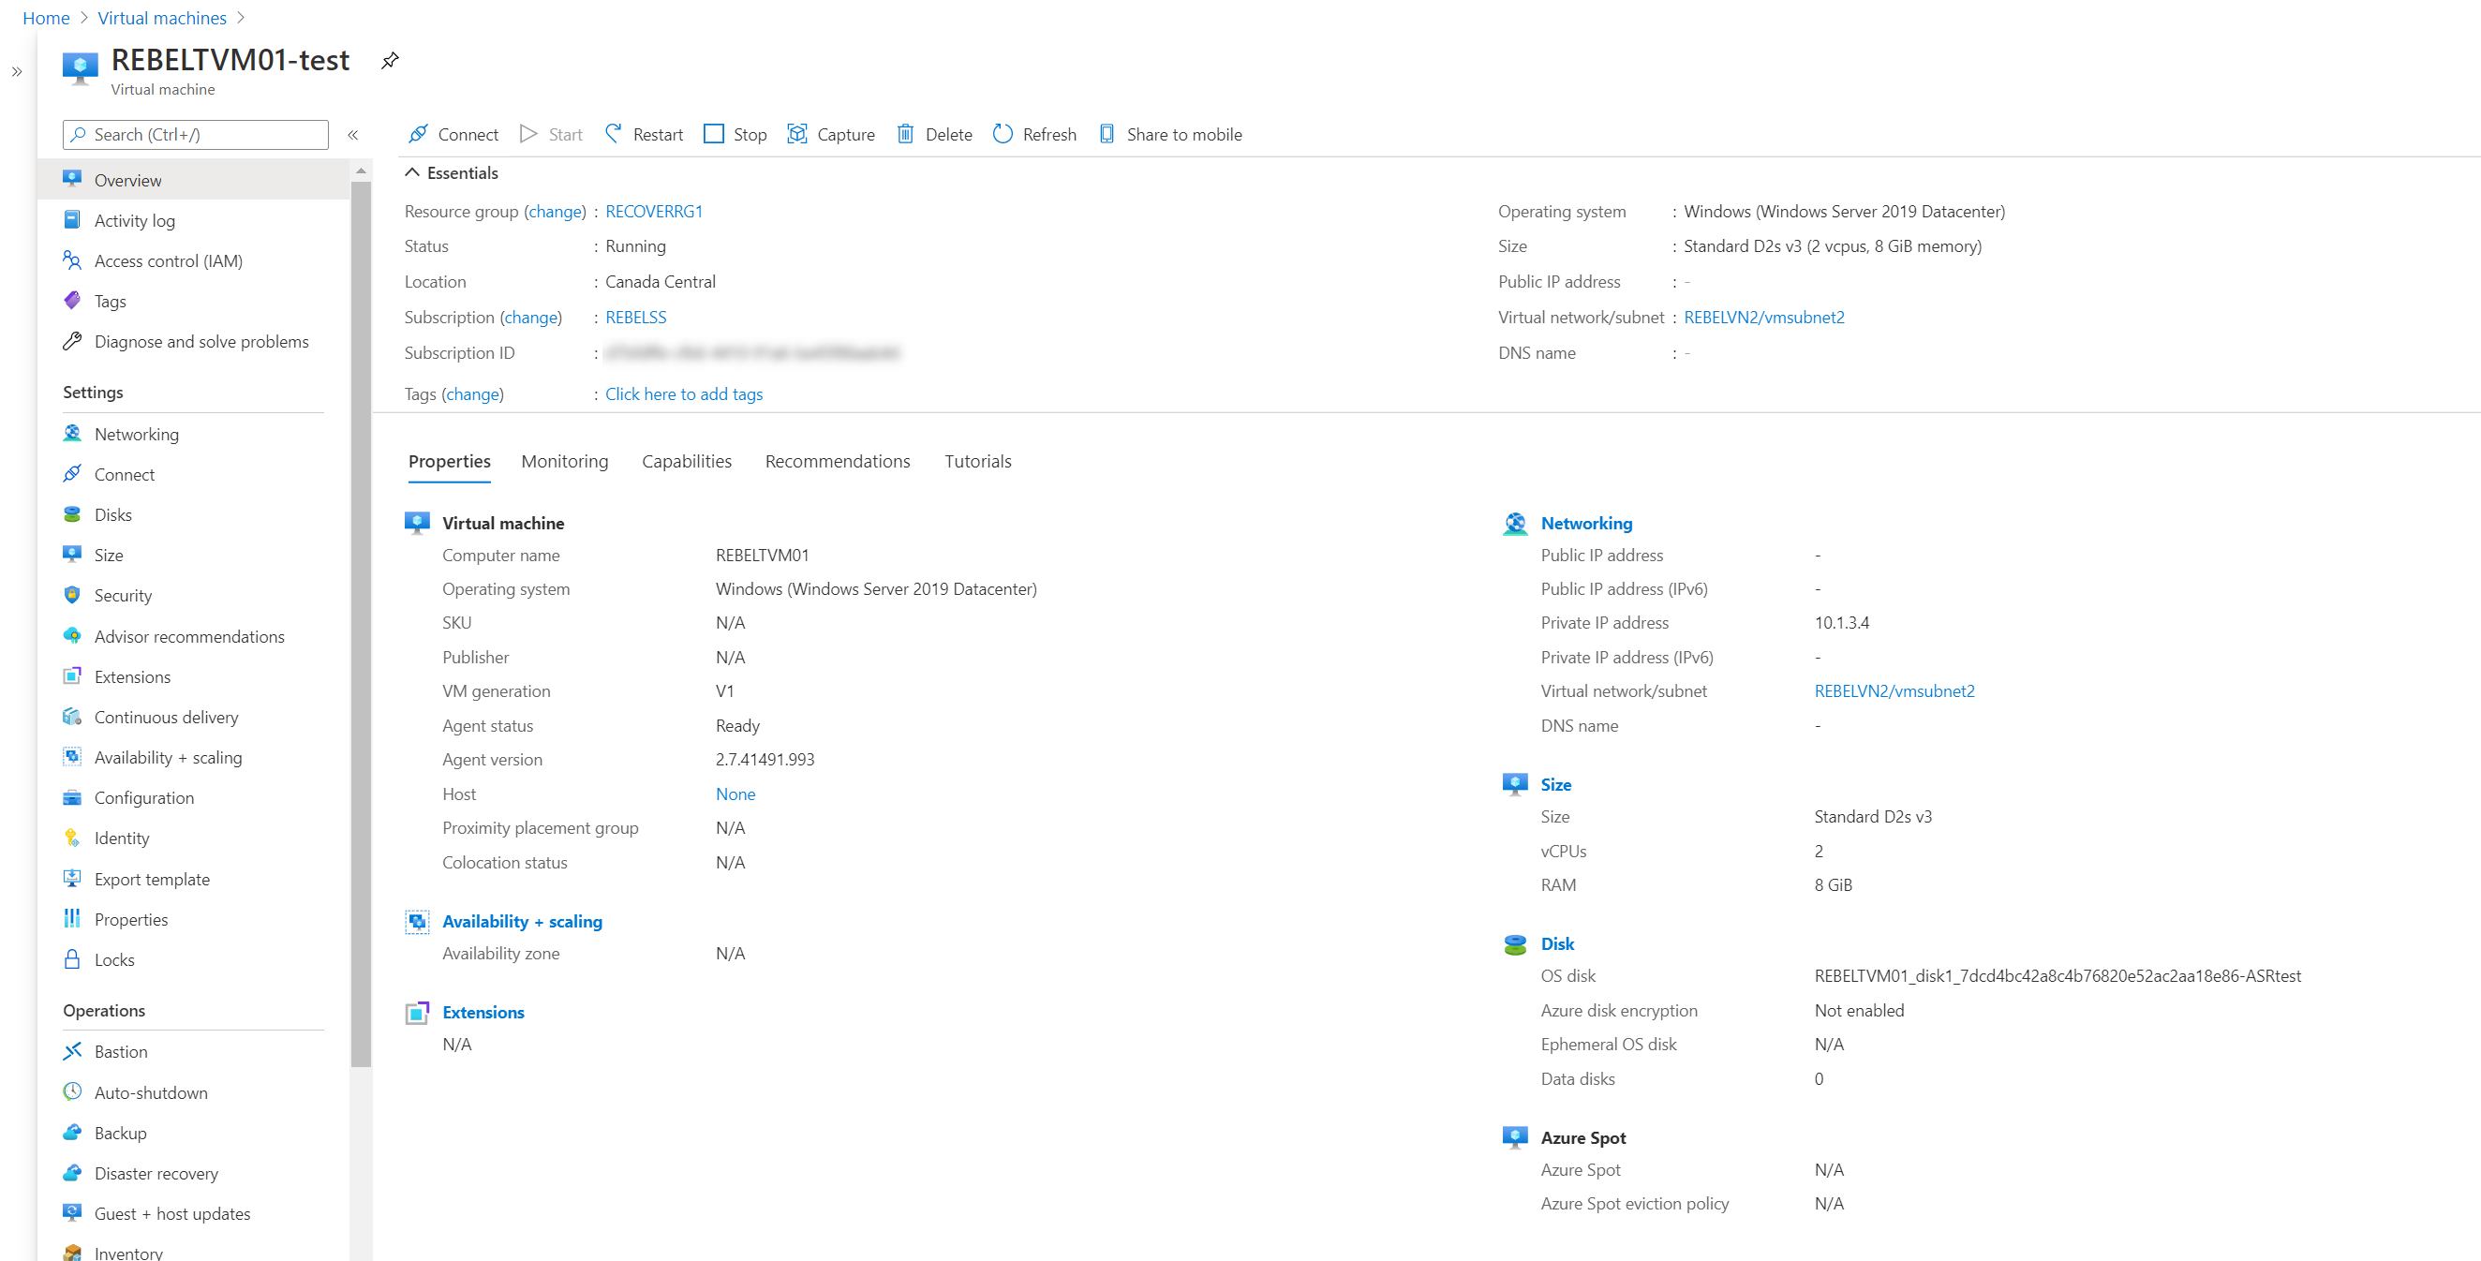Open Extensions in the Settings sidebar
Viewport: 2481px width, 1261px height.
coord(132,677)
